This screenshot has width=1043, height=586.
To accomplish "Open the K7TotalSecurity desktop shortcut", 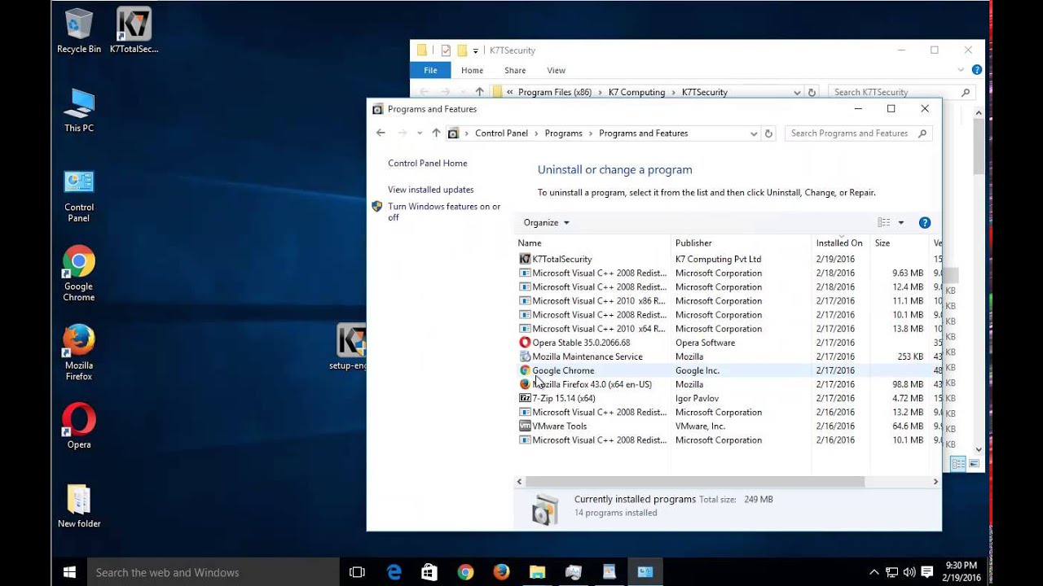I will (134, 31).
